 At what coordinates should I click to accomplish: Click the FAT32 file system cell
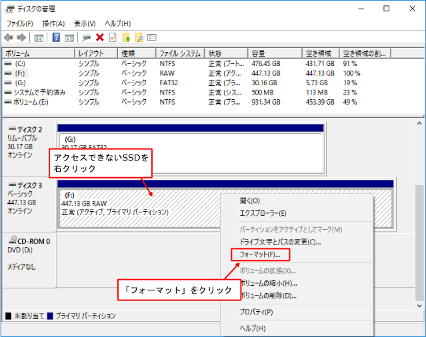point(169,83)
